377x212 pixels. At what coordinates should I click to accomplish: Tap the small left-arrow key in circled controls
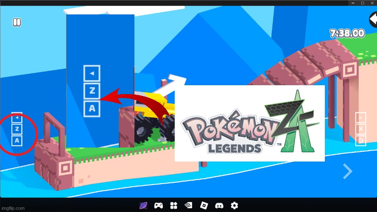tap(17, 118)
